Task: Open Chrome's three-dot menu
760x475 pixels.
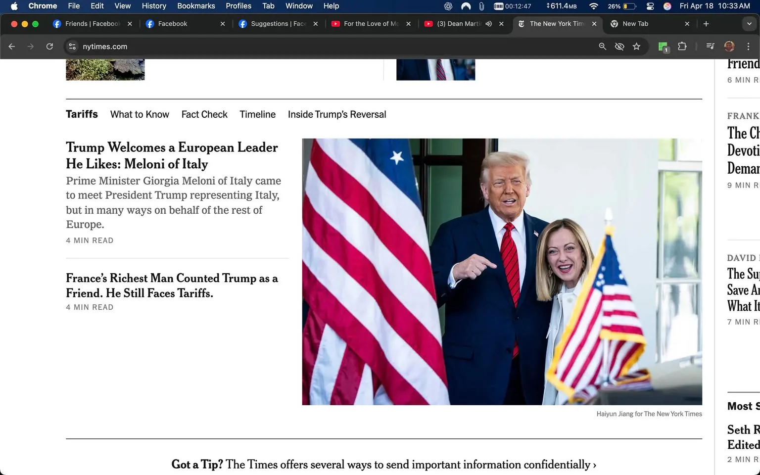Action: [x=749, y=46]
